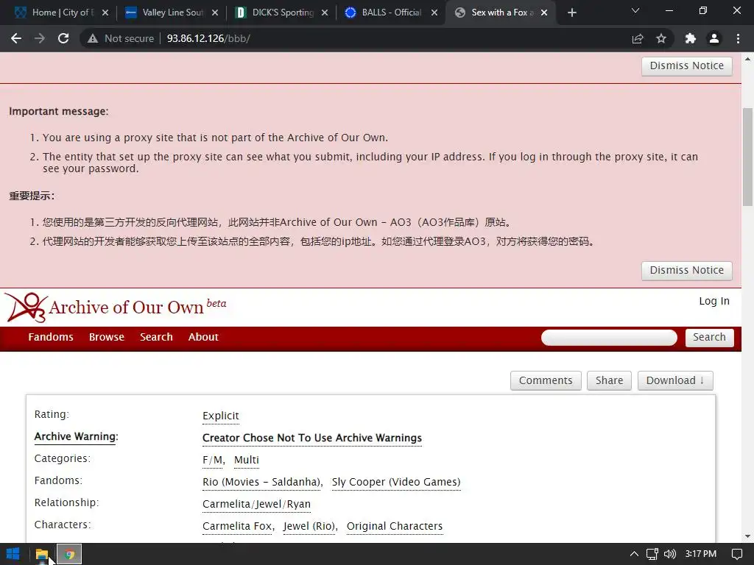The image size is (754, 565).
Task: Open the Fandoms menu
Action: 51,337
